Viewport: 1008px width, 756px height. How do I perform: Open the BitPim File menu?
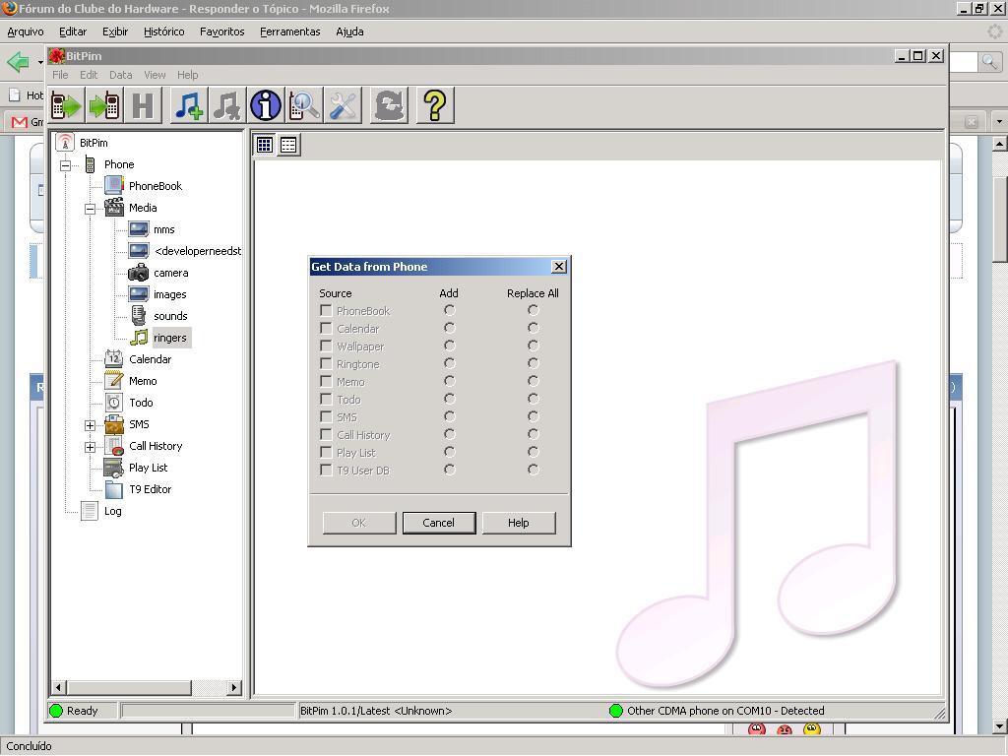(60, 75)
